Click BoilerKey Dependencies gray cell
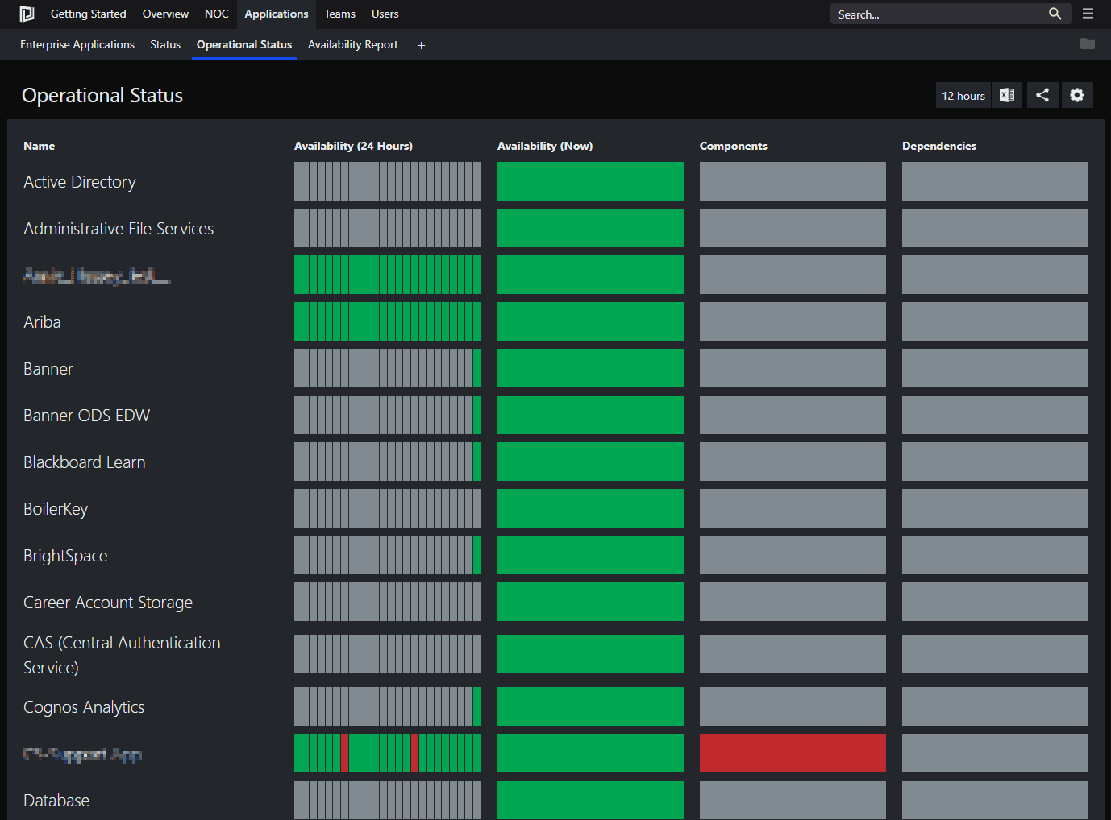The image size is (1111, 820). [995, 508]
